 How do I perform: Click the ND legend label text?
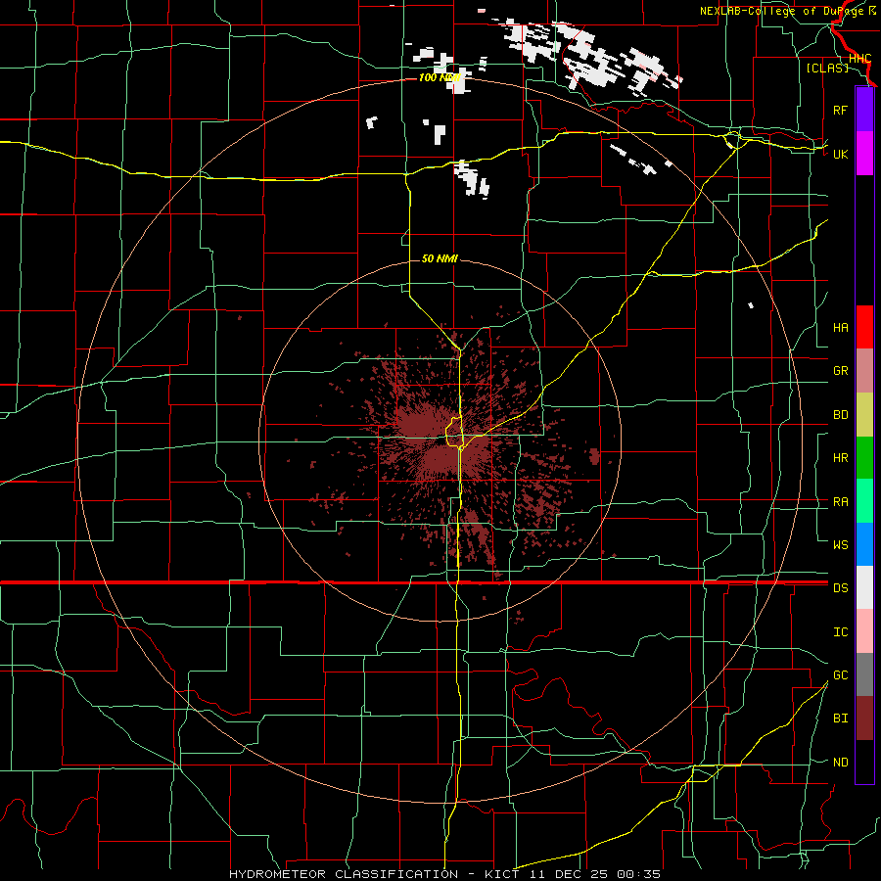[x=840, y=763]
